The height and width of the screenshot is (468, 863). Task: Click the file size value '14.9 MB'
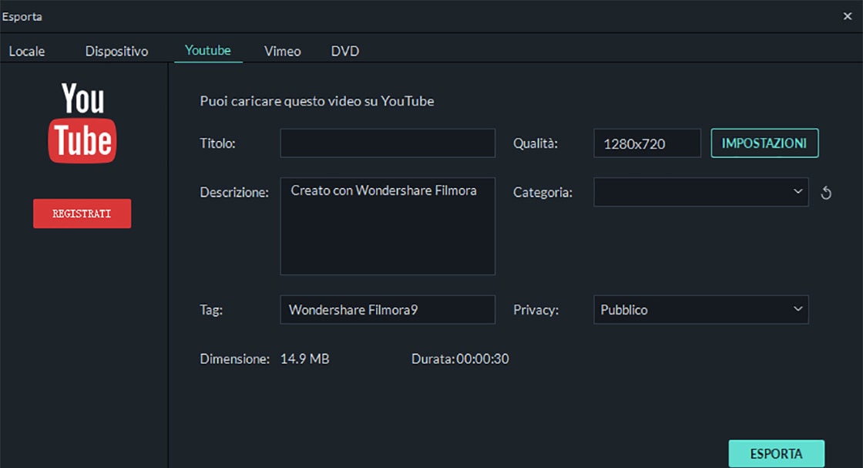[305, 359]
